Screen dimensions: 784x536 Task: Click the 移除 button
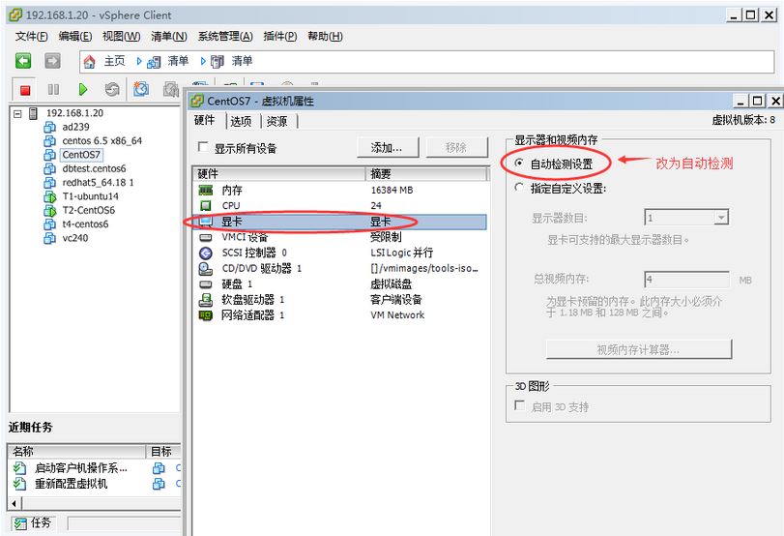click(x=456, y=148)
